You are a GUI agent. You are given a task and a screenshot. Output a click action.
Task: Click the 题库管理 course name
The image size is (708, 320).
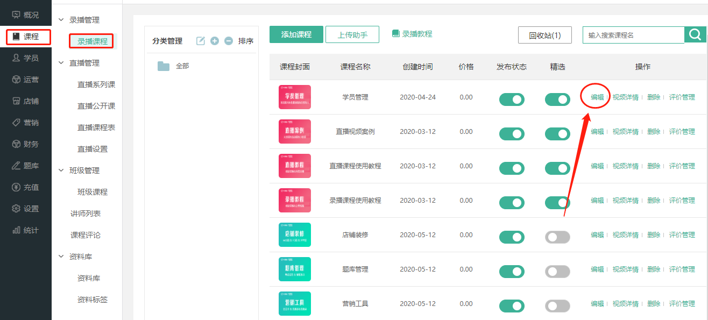pos(356,269)
